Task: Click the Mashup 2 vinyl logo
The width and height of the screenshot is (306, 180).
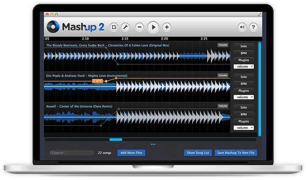Action: [x=53, y=27]
